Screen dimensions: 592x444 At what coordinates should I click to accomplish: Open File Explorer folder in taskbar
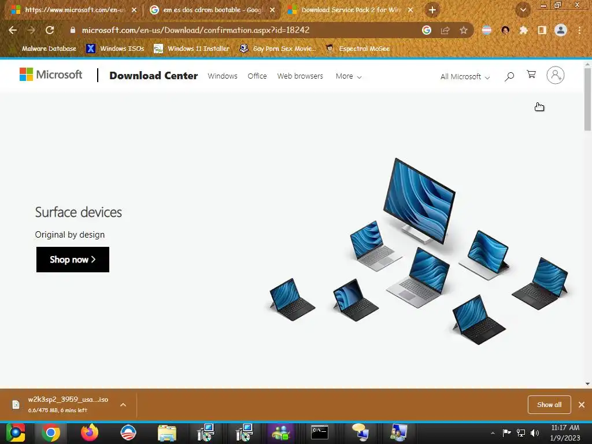point(167,432)
